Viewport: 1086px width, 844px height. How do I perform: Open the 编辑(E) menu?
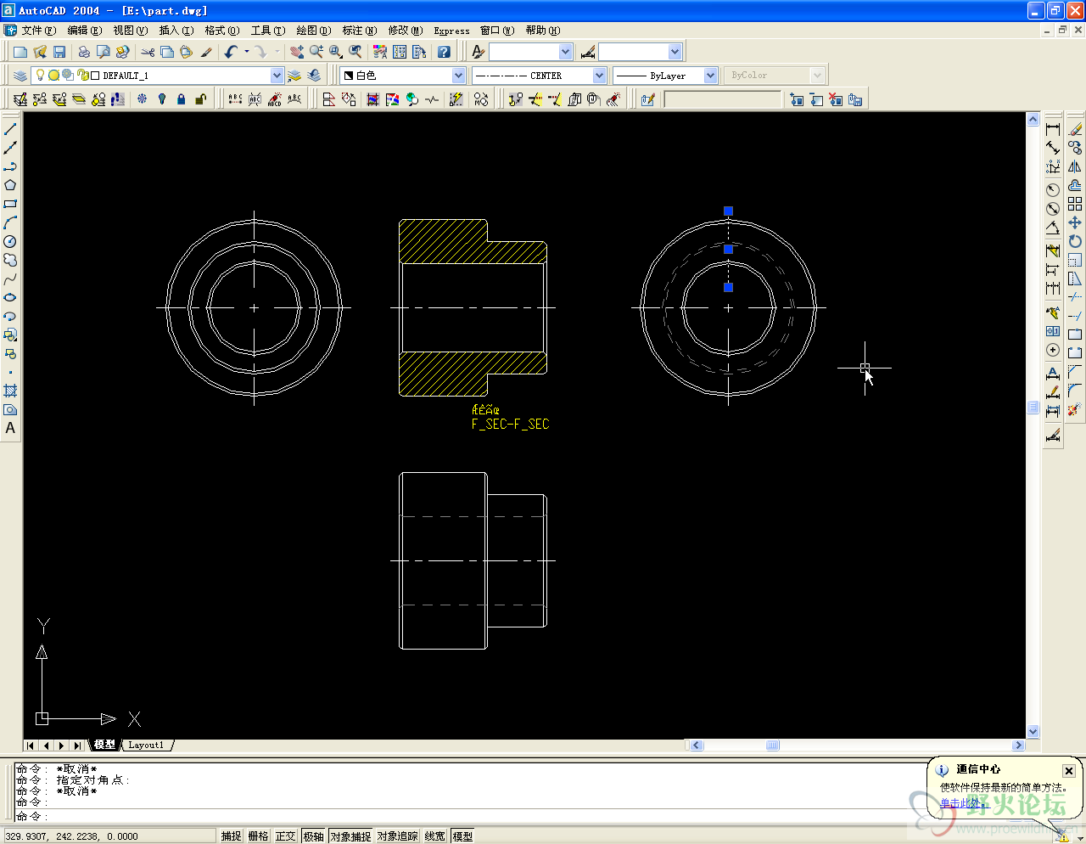84,31
